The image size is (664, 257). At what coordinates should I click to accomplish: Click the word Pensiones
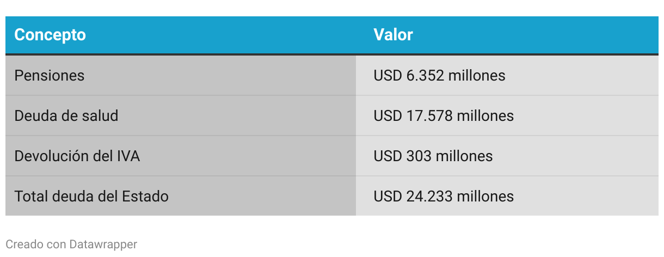50,75
